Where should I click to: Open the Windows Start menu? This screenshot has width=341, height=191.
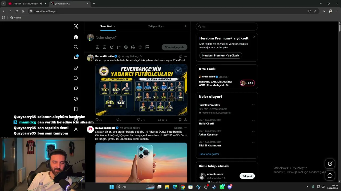click(112, 187)
